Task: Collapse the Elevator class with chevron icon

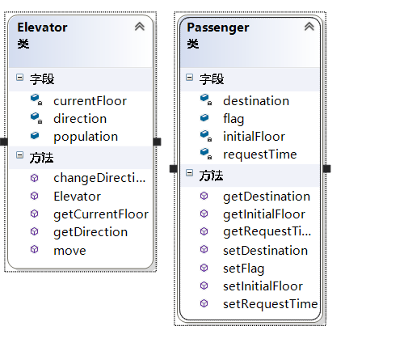Action: 140,27
